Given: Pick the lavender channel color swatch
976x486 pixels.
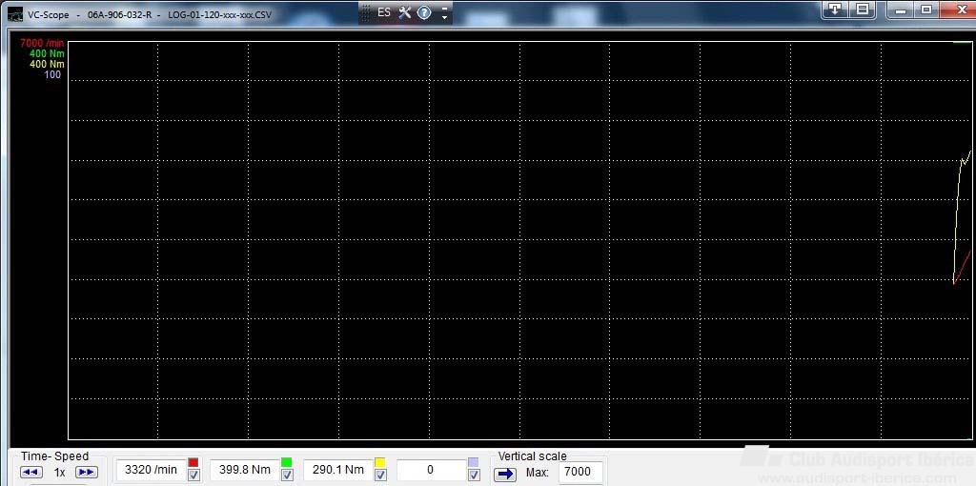Looking at the screenshot, I should coord(473,462).
